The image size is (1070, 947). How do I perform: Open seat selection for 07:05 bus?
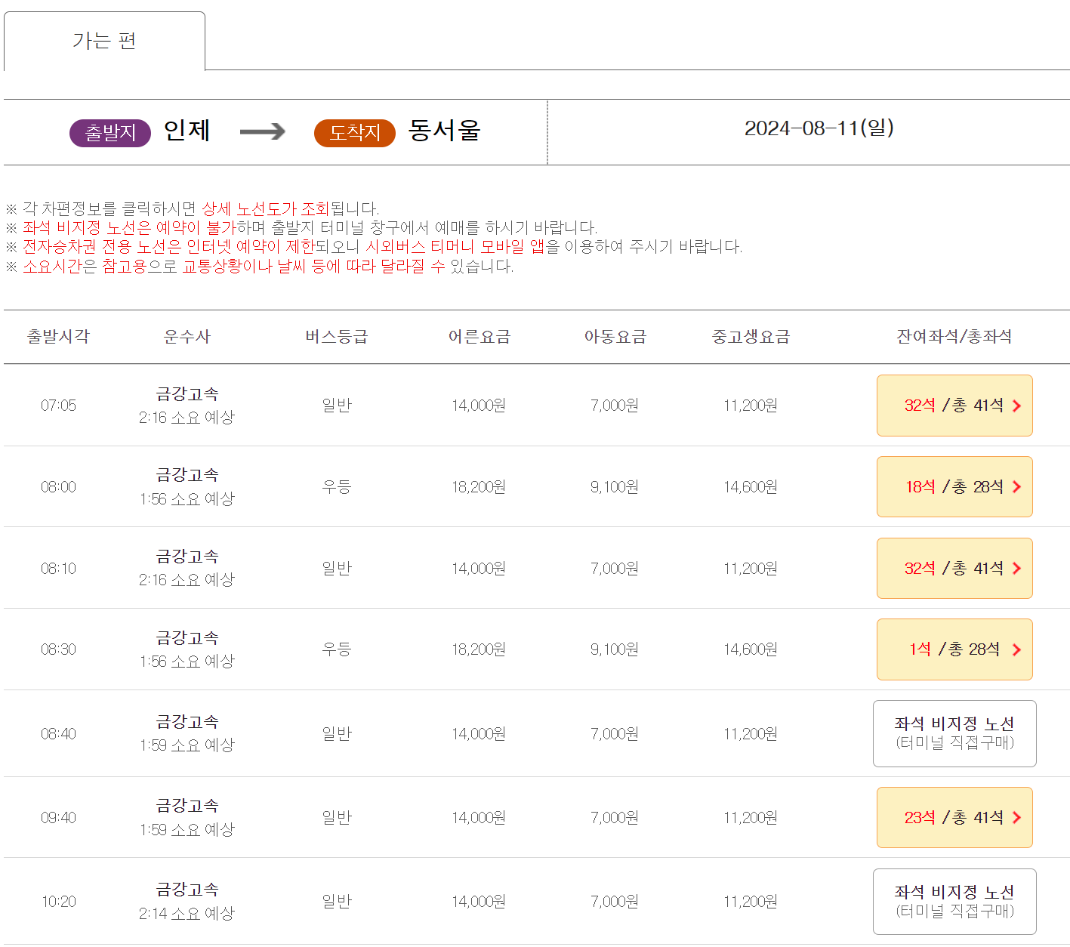pos(954,406)
